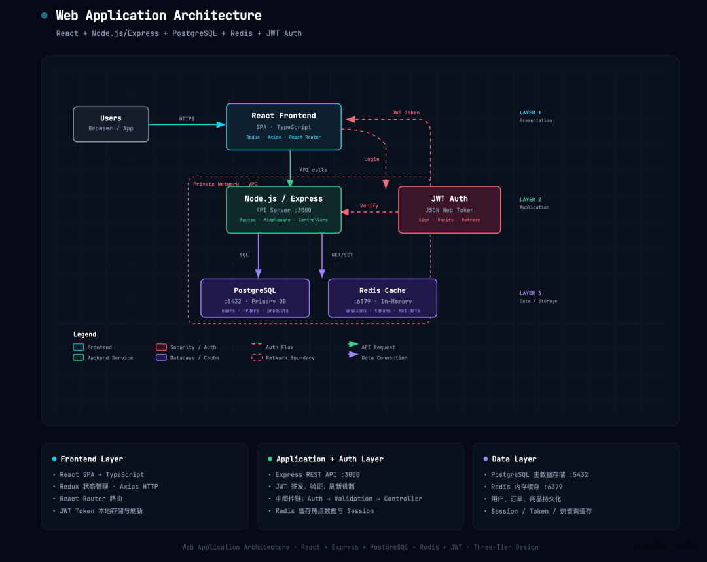Select the PostgreSQL database node
The height and width of the screenshot is (562, 707).
pyautogui.click(x=255, y=298)
